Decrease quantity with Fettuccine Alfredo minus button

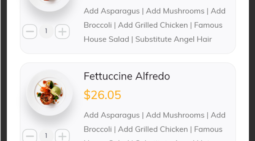(30, 135)
